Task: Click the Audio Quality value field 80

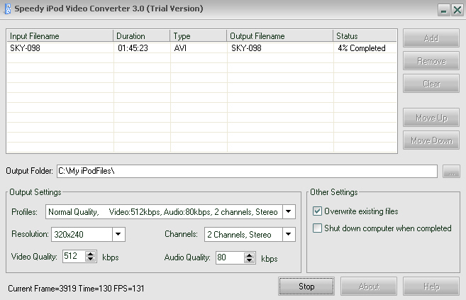Action: 231,257
